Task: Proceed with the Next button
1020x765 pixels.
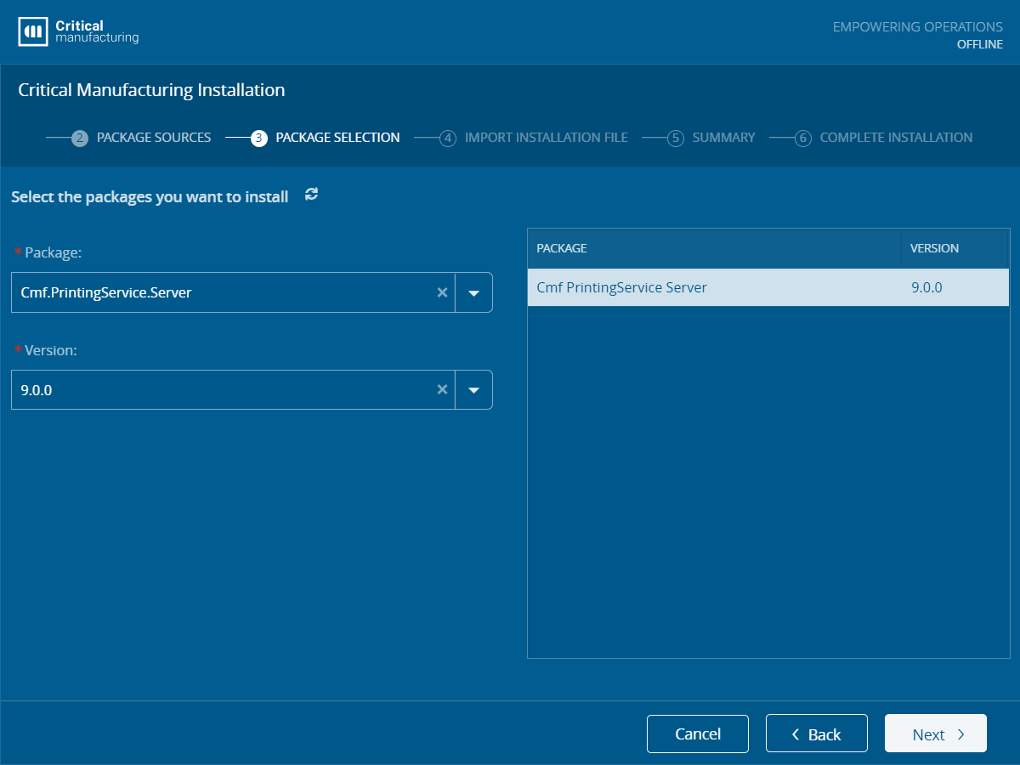Action: click(x=936, y=734)
